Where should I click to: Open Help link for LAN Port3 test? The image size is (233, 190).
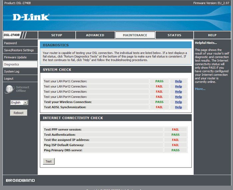tap(178, 92)
